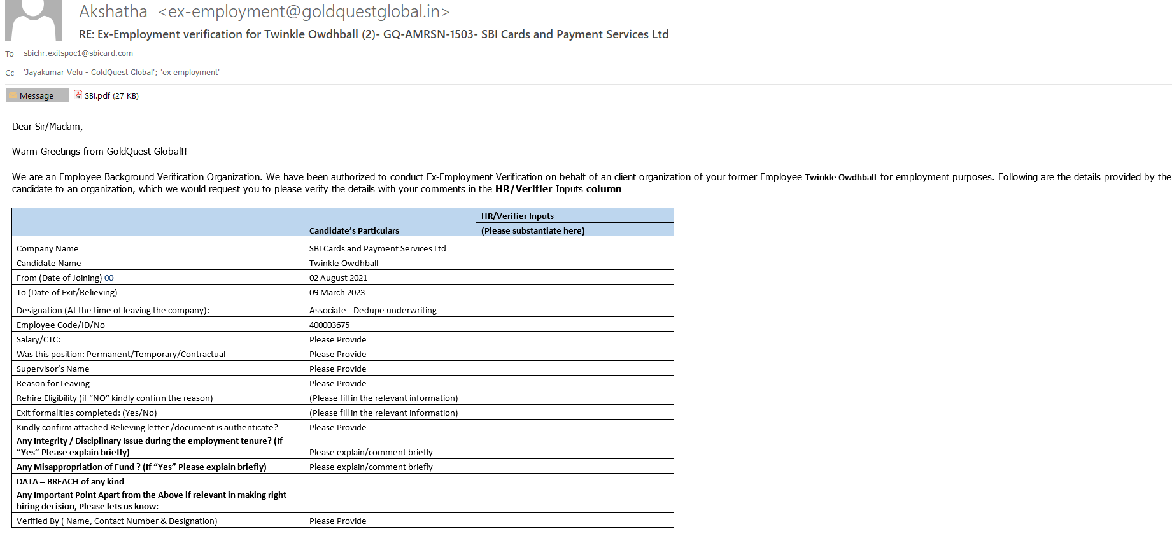Open the SBI.pdf (27 KB) attachment
The width and height of the screenshot is (1172, 536).
click(x=106, y=95)
